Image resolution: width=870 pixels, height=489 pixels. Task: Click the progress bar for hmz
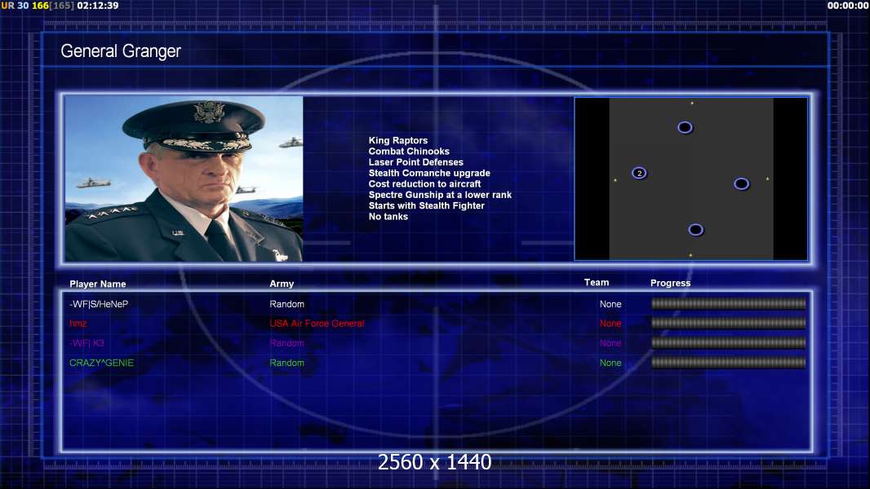(x=728, y=323)
